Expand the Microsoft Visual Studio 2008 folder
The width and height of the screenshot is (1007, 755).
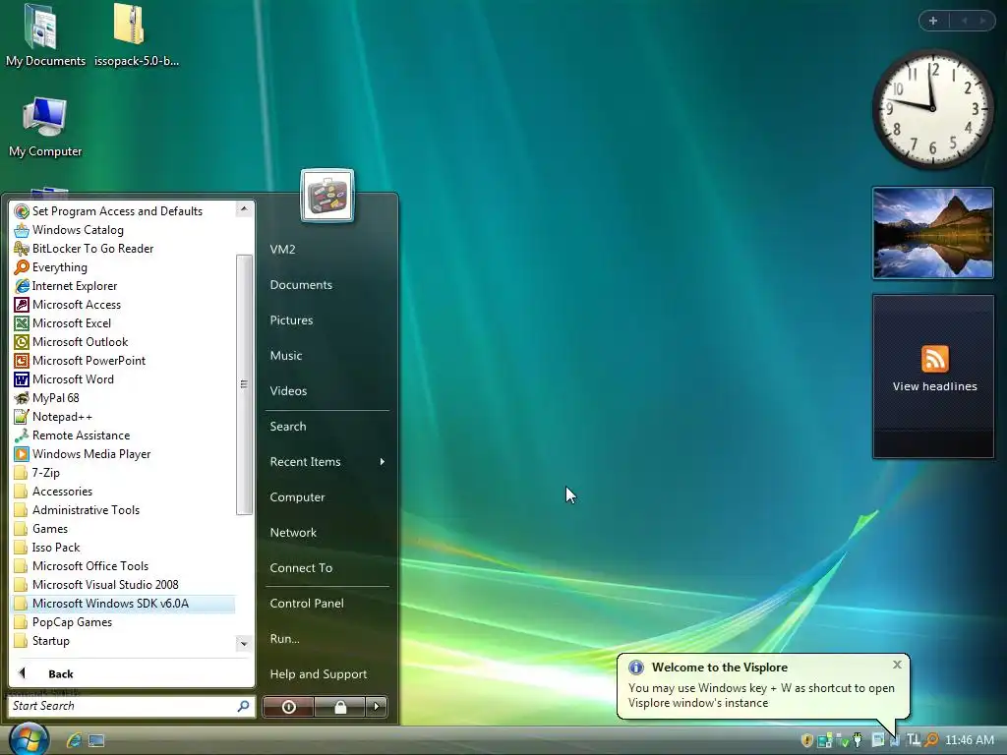tap(123, 584)
